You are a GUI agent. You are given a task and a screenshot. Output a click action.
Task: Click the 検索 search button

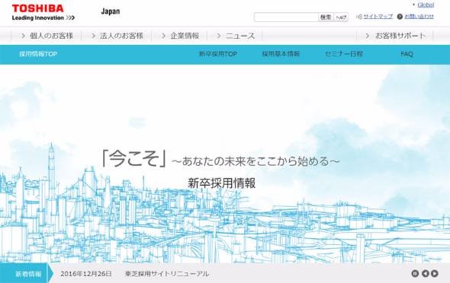click(326, 17)
